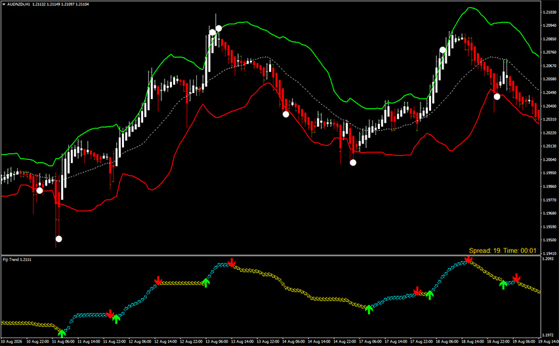Select the left white dot of the pair at the 13 Aug peak

pos(213,32)
